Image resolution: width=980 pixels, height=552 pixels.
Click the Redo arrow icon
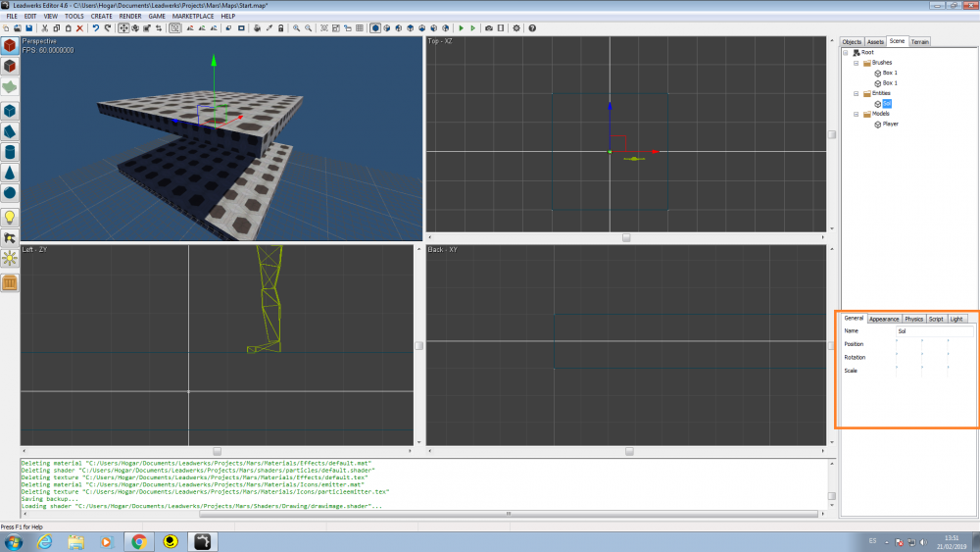[108, 28]
